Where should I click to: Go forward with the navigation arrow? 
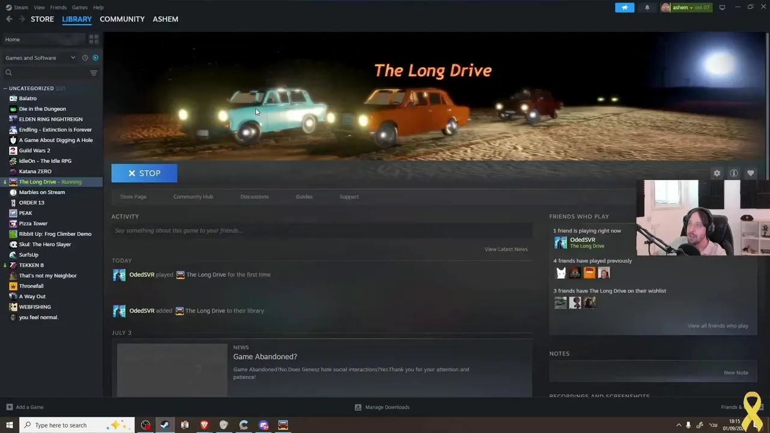(x=22, y=19)
